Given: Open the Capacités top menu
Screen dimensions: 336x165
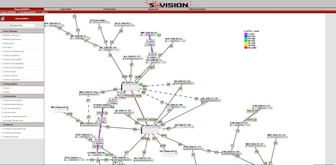Looking at the screenshot, I should (x=66, y=9).
